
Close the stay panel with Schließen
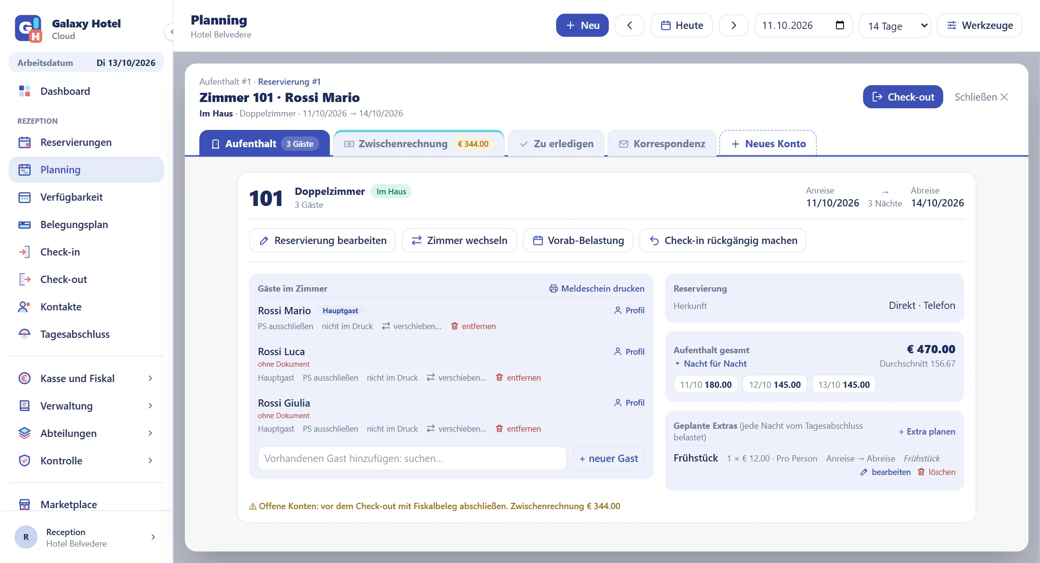(x=981, y=97)
